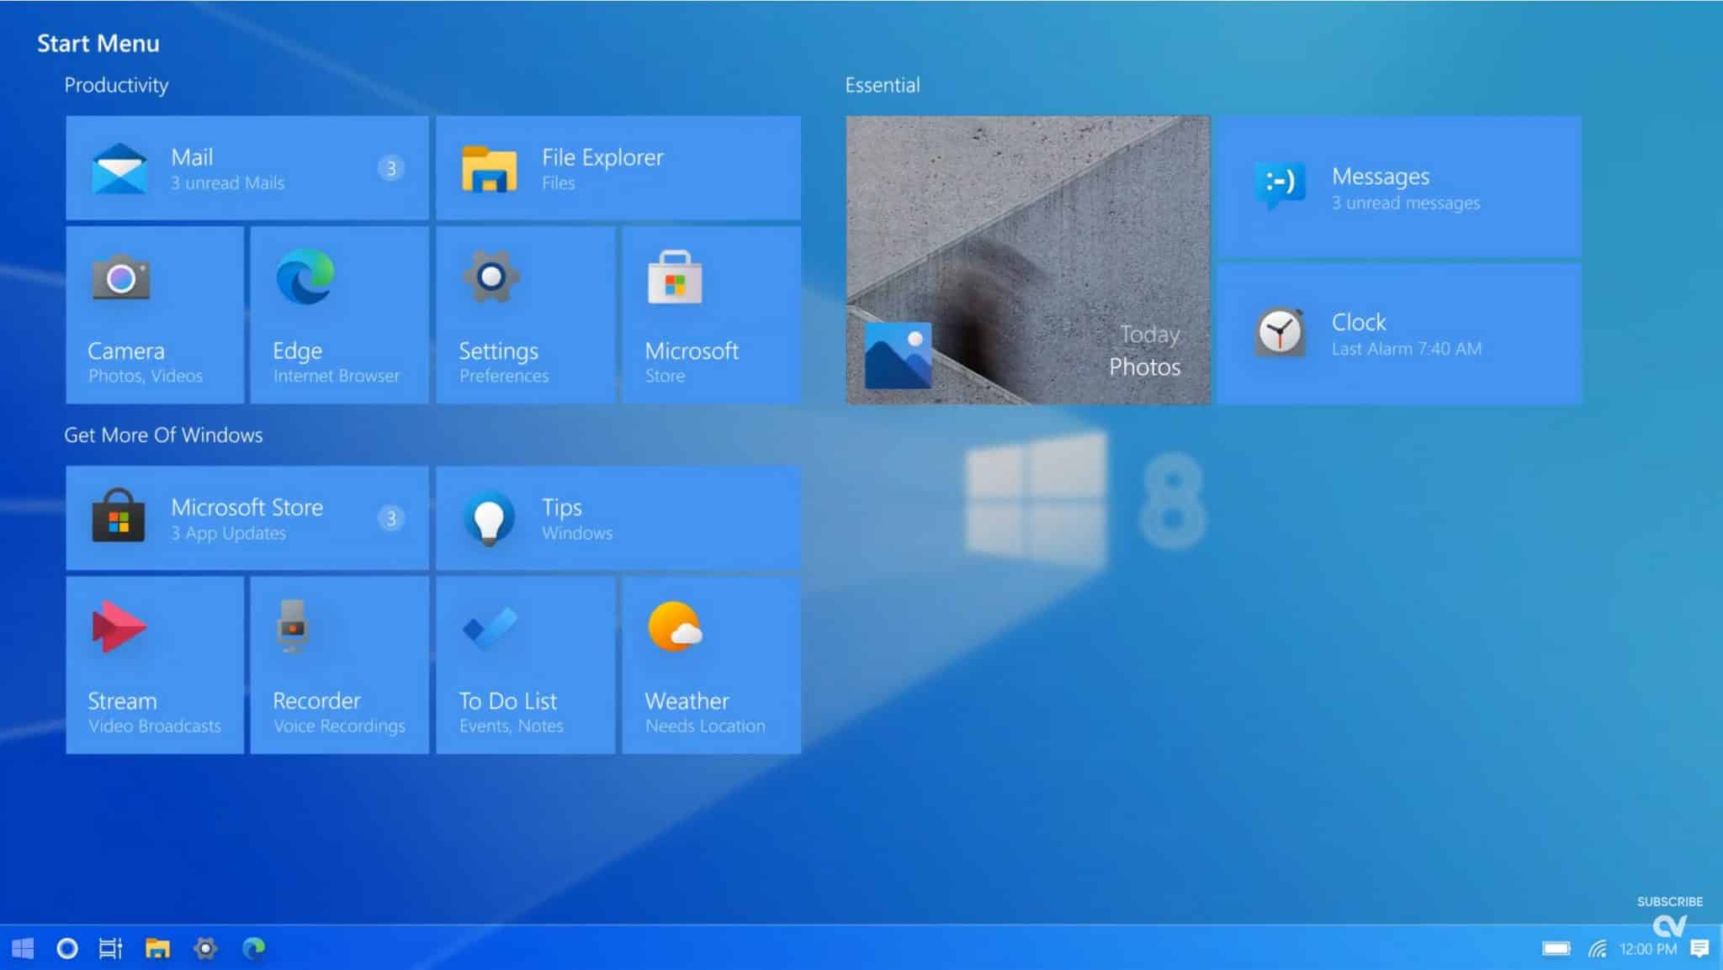Open the Photos app icon on the tile
Screen dimensions: 1723x970
click(898, 355)
